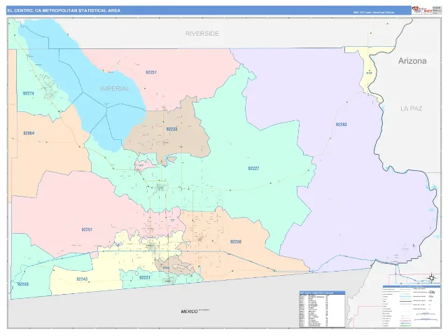Click the Market Maps logo

coord(421,10)
